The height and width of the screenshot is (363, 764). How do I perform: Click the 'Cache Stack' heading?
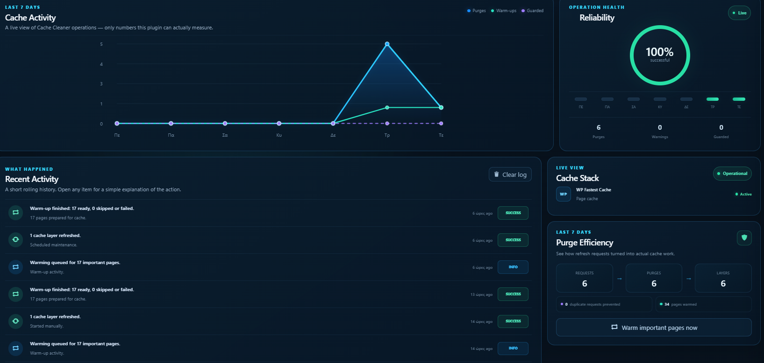(578, 178)
